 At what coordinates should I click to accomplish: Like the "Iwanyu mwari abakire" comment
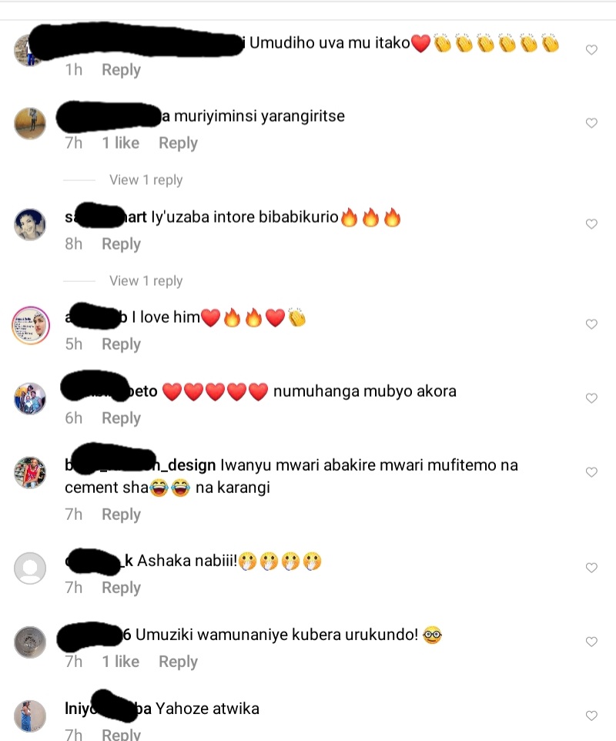click(x=591, y=472)
